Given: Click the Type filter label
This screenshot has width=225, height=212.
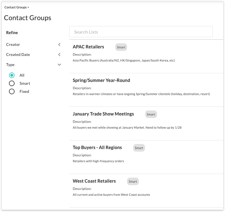Looking at the screenshot, I should click(x=10, y=65).
